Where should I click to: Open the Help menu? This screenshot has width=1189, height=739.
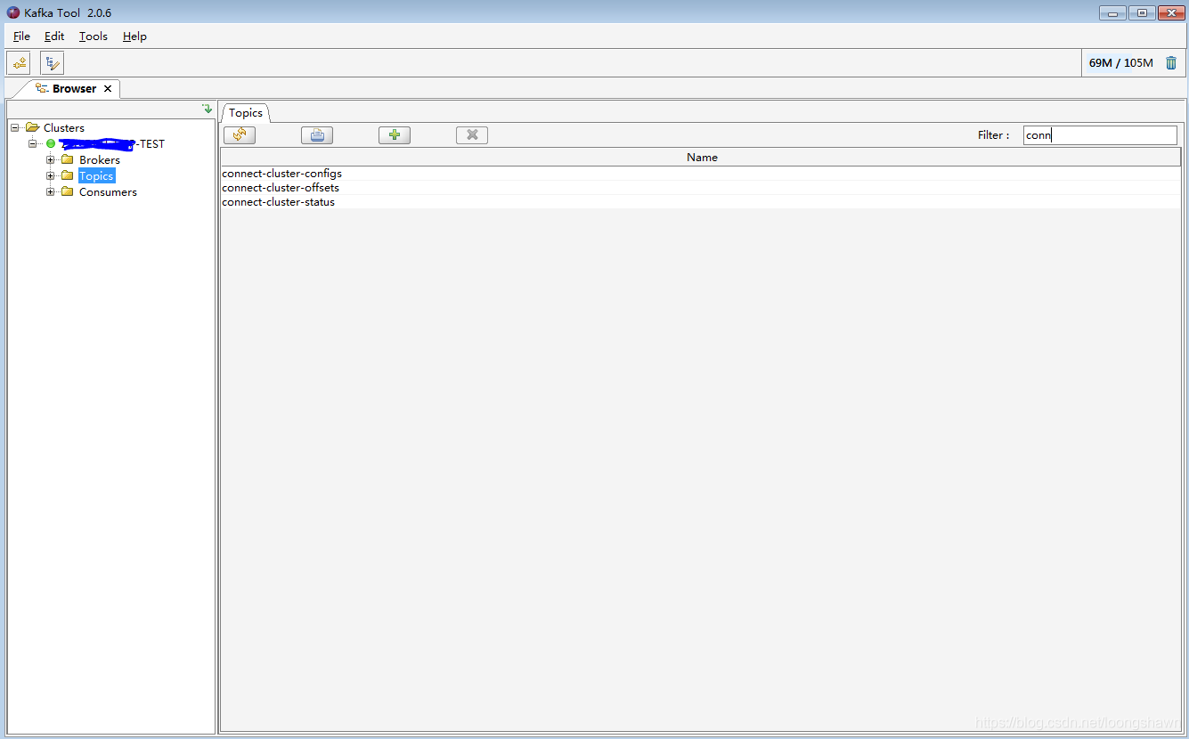134,37
